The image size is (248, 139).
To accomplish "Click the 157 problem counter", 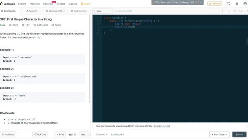I will point(73,135).
